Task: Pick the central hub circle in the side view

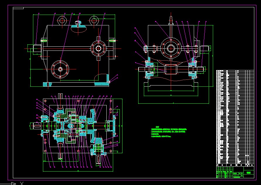Action: [x=171, y=48]
